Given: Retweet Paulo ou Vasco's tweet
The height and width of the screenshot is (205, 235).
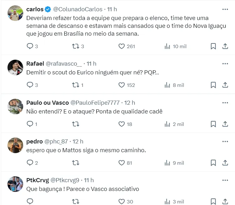Looking at the screenshot, I should [76, 124].
